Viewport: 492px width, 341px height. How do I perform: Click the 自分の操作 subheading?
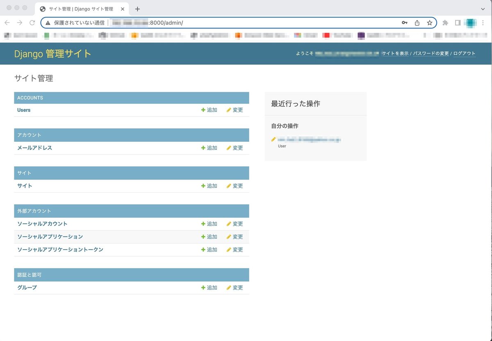point(285,126)
